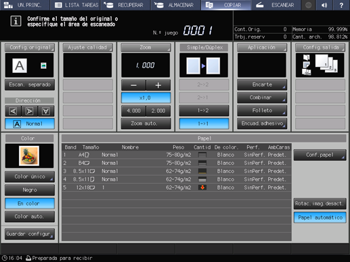The height and width of the screenshot is (262, 350).
Task: Select Normal original direction
Action: 30,124
